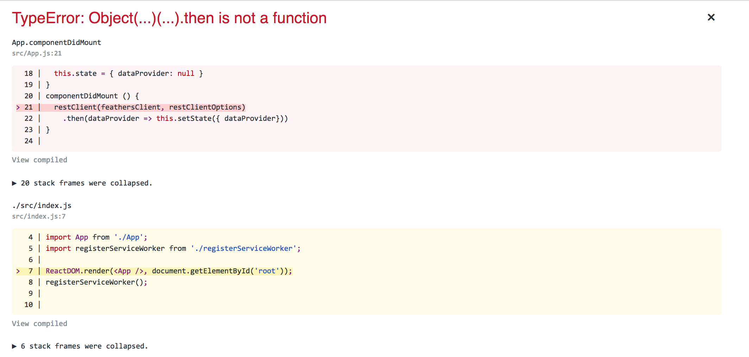Select the TypeError heading text
The height and width of the screenshot is (357, 749).
(169, 18)
